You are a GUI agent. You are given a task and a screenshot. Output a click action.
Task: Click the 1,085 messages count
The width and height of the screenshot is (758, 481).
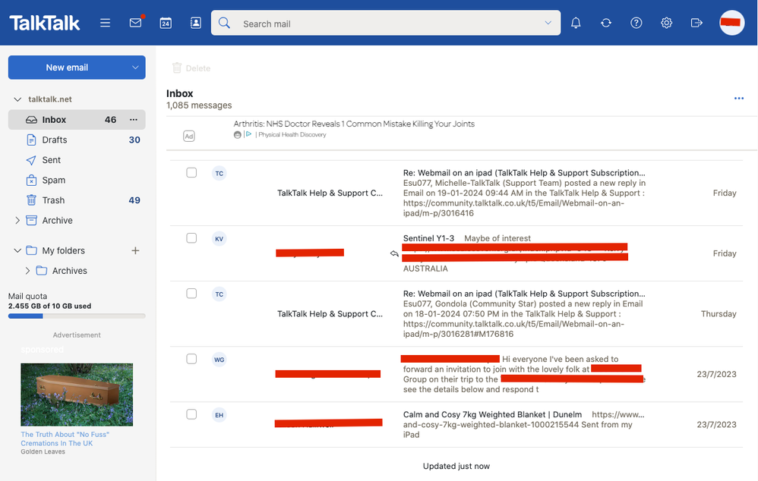[x=199, y=105]
